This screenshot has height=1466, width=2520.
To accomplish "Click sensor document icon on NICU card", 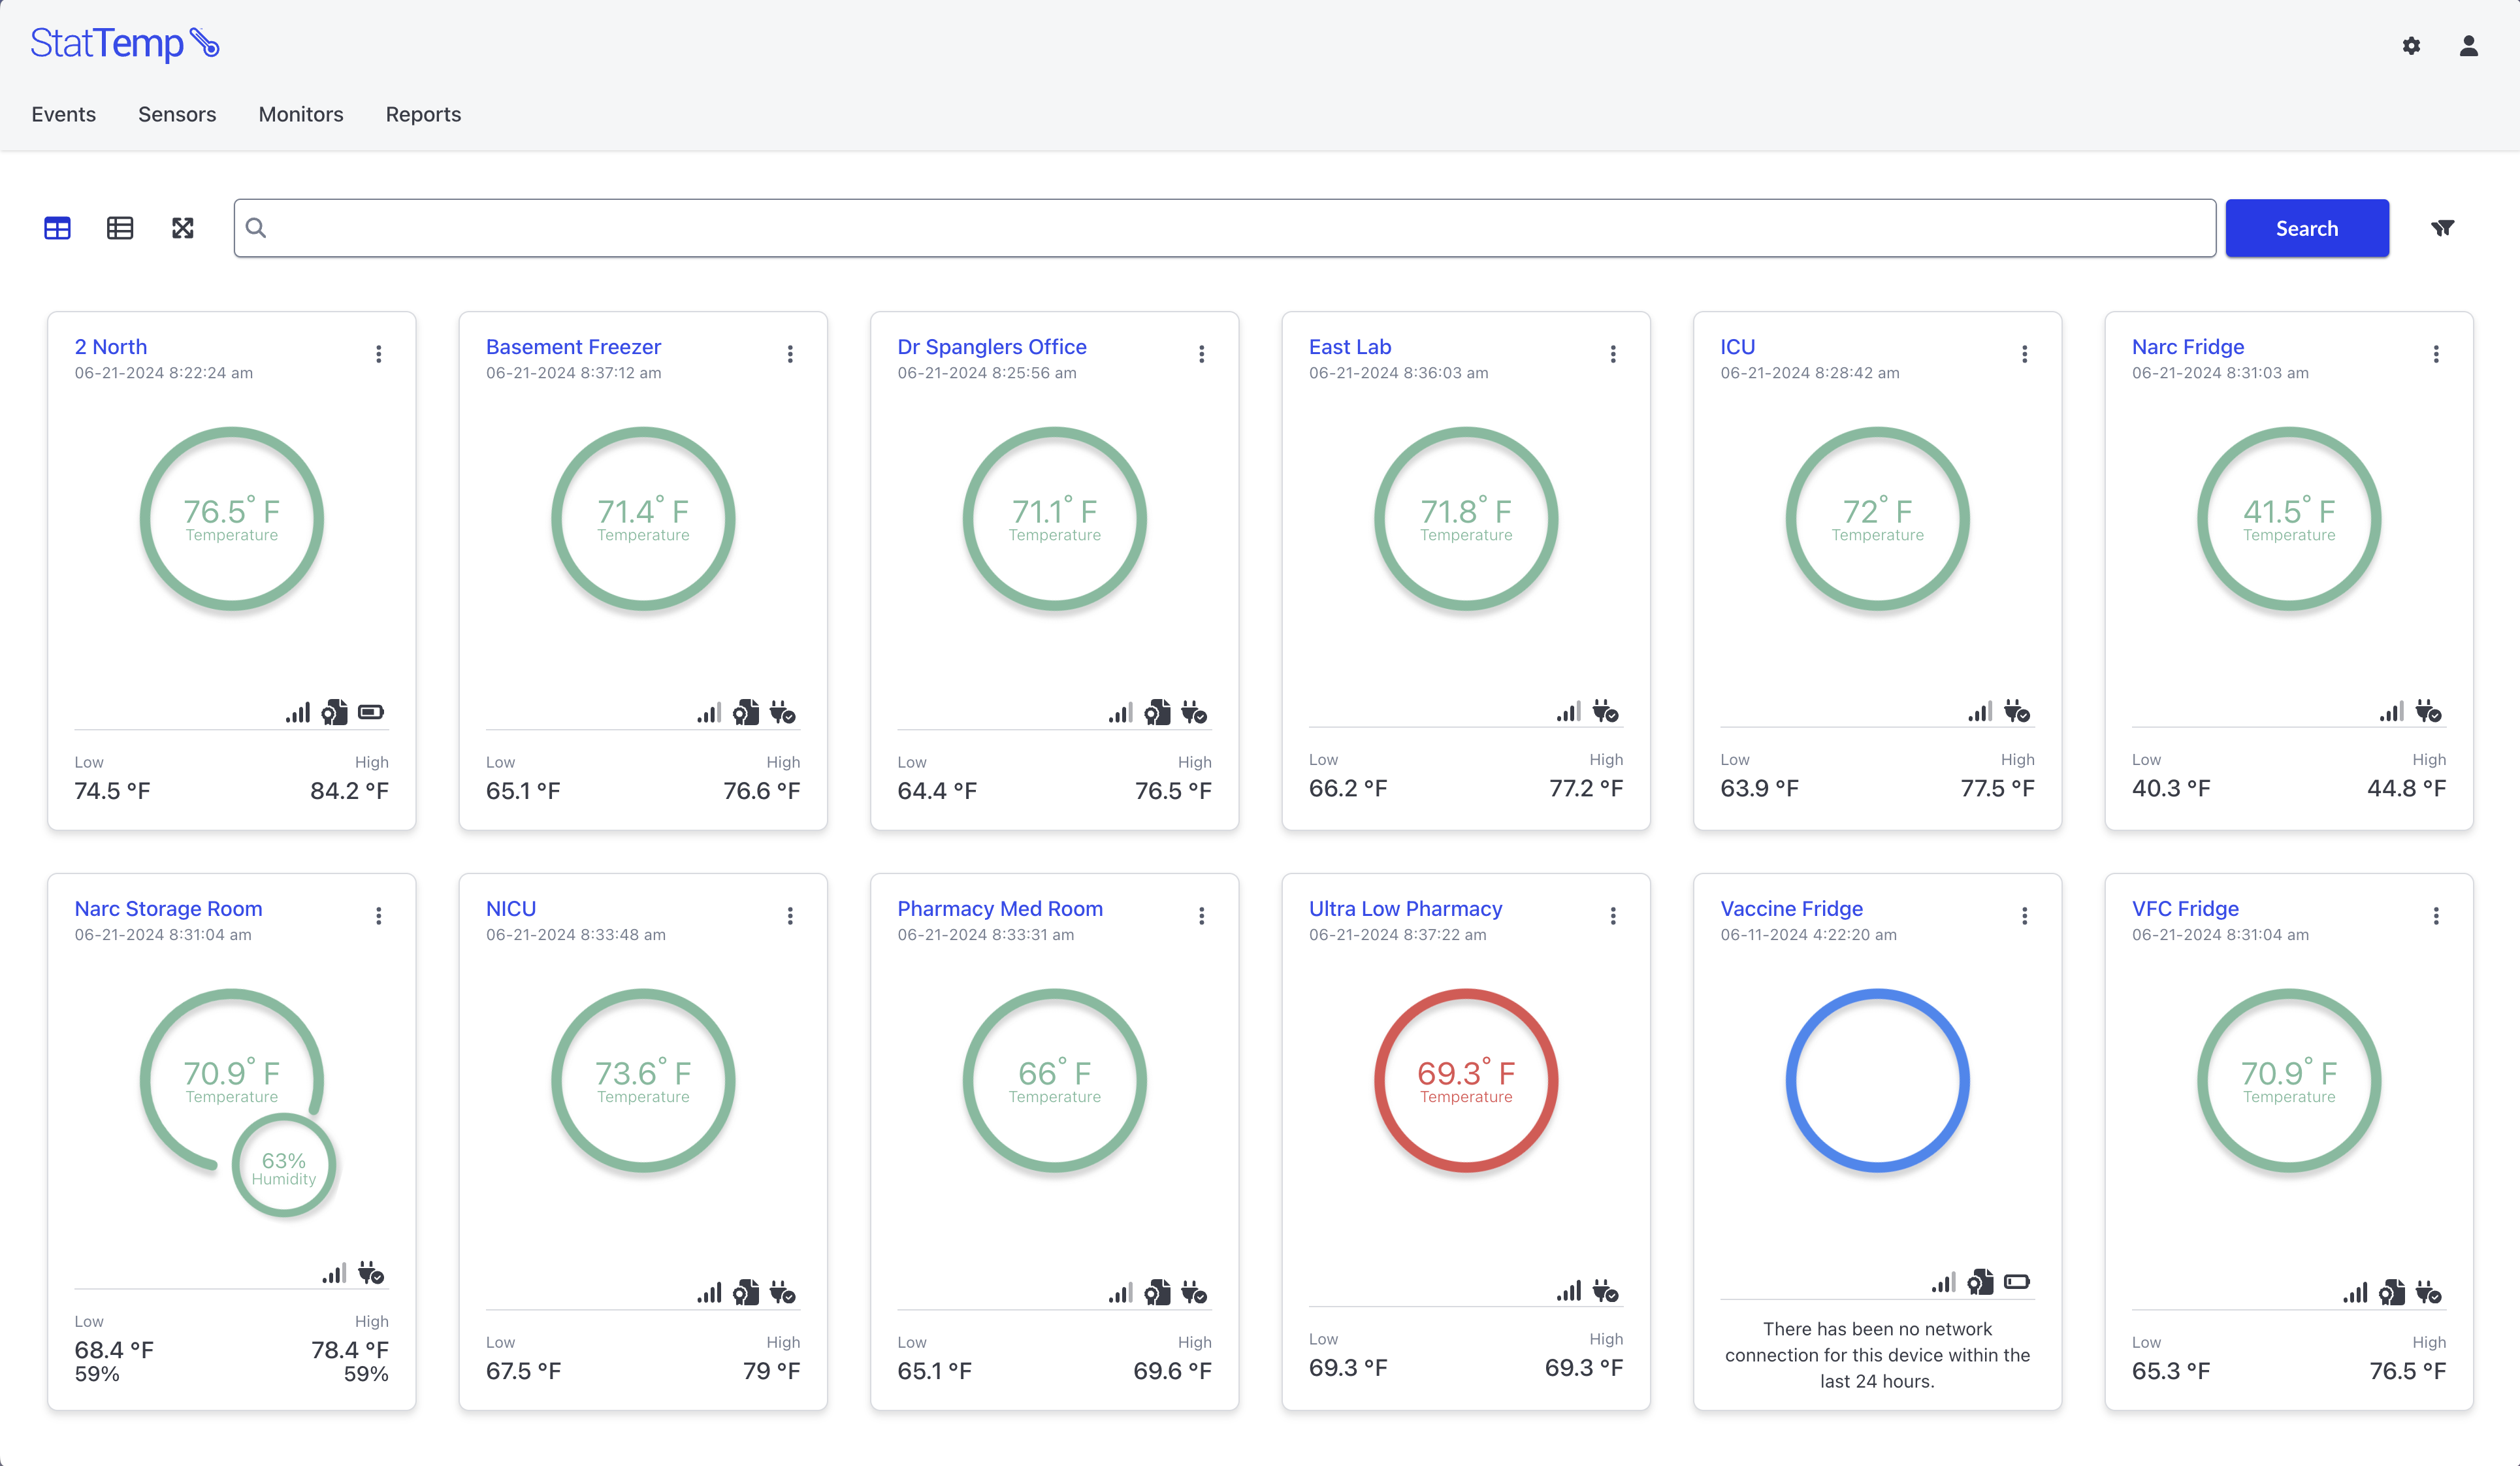I will tap(746, 1293).
